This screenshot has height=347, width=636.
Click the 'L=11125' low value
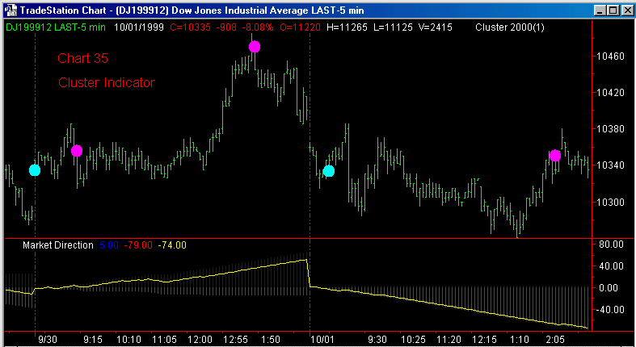point(393,27)
